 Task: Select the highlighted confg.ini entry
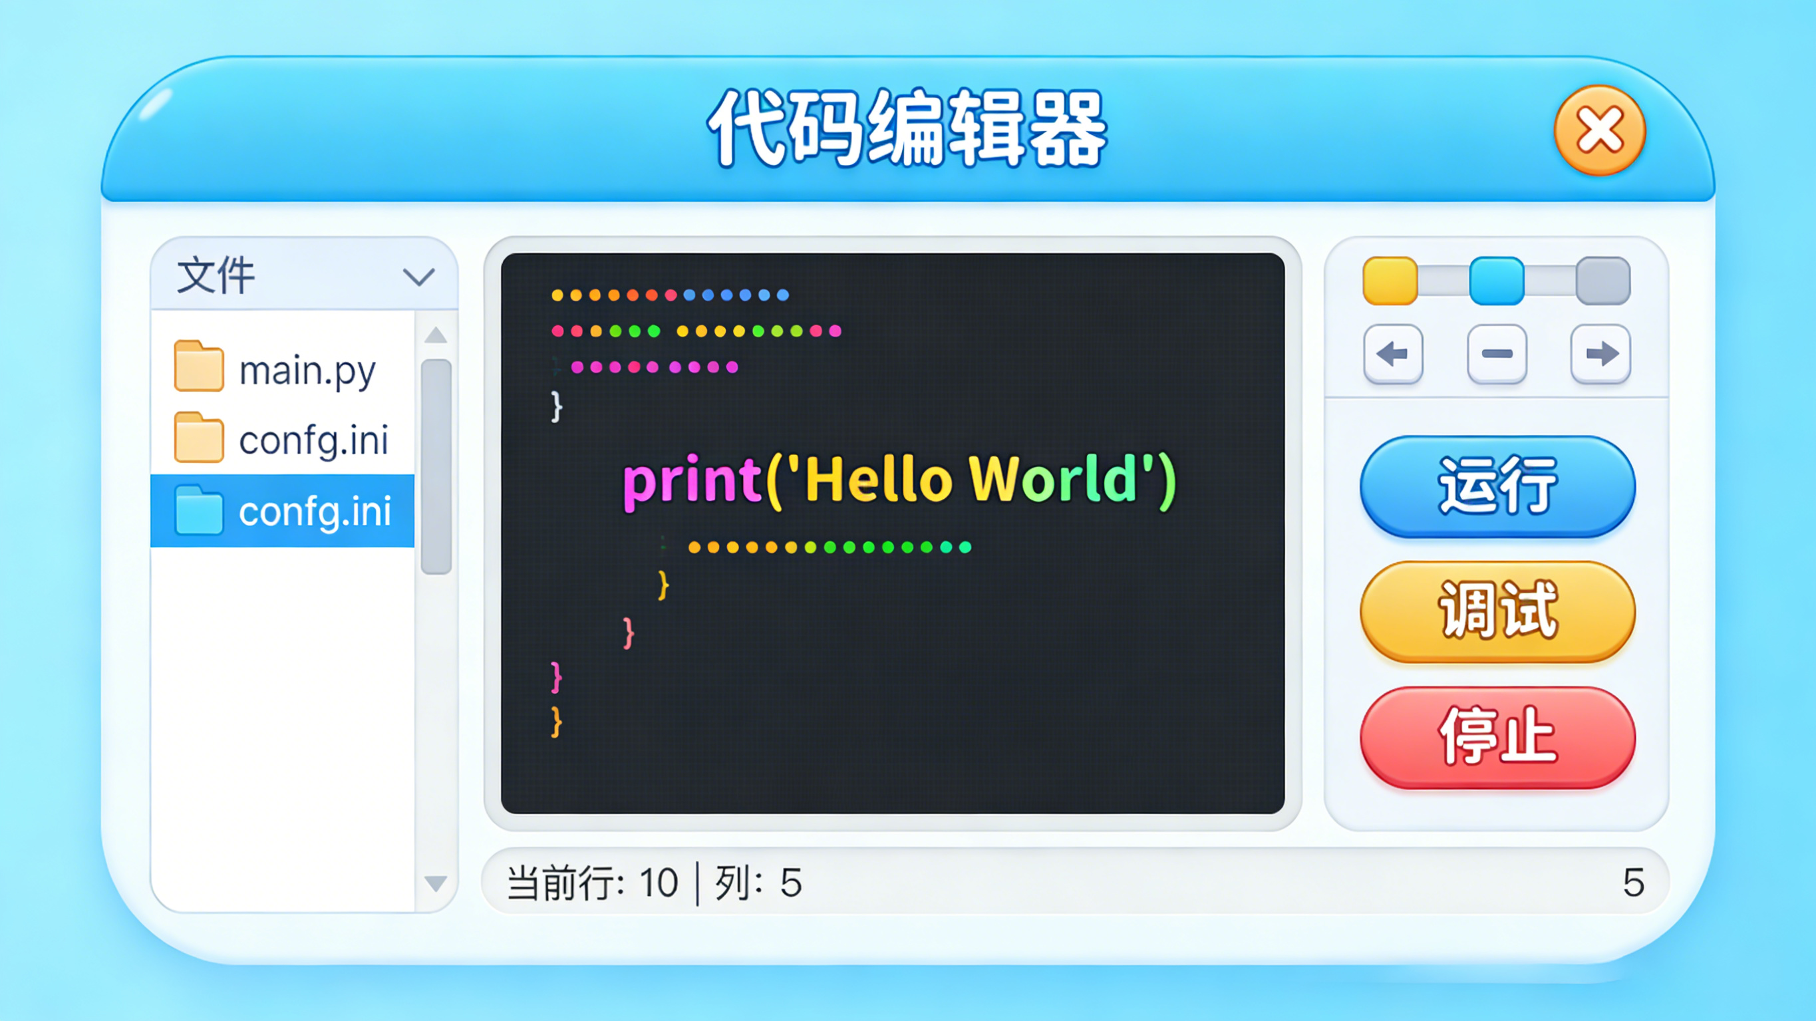(307, 511)
